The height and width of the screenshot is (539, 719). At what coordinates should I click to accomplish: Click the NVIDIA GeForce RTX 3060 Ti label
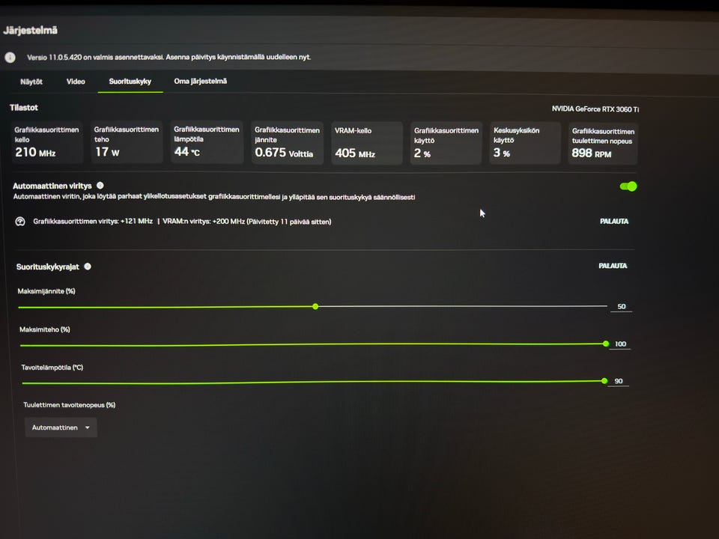pos(595,109)
